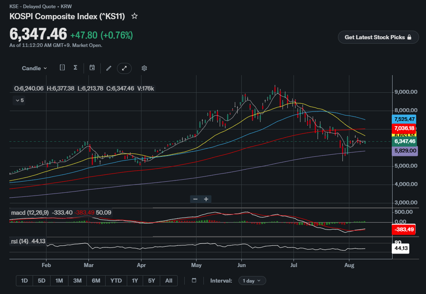Click the rsi (14) indicator label
This screenshot has width=426, height=294.
[x=20, y=241]
